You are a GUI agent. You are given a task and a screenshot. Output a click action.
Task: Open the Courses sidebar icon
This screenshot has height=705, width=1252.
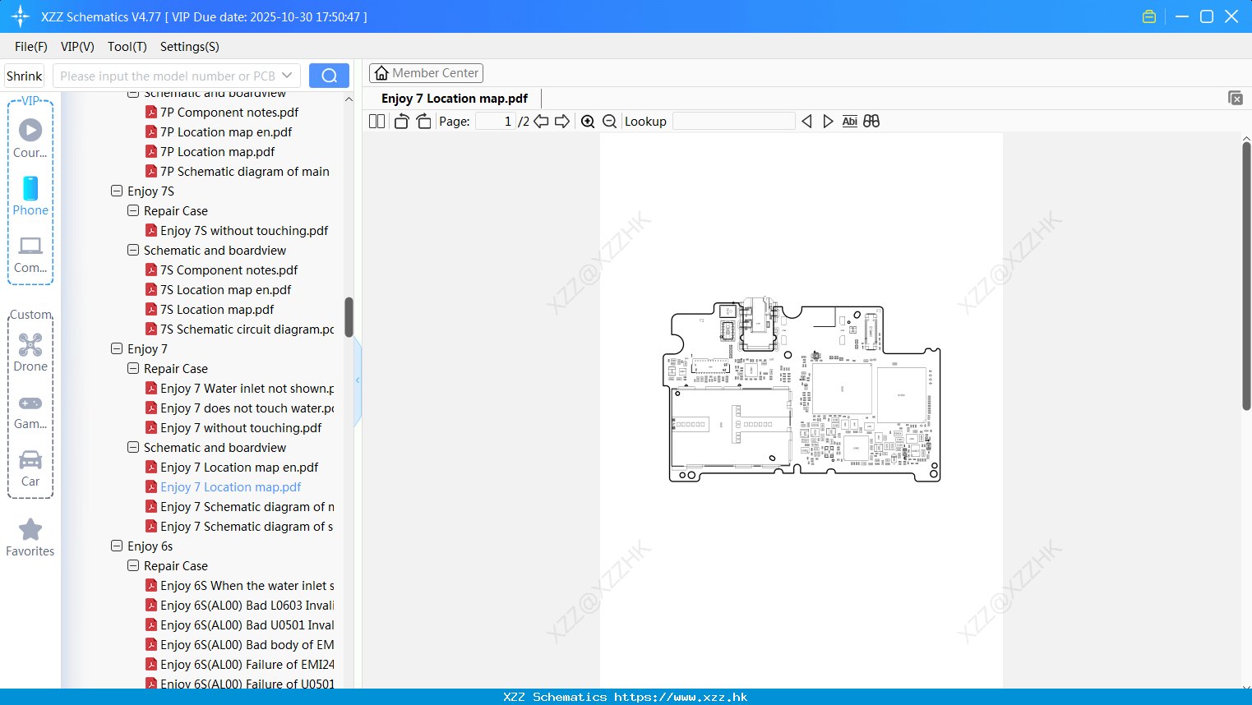[30, 138]
